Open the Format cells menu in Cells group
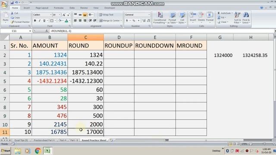 pyautogui.click(x=210, y=17)
